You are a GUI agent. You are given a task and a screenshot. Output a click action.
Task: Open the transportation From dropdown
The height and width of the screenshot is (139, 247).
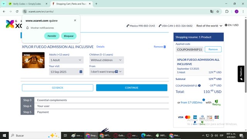tap(107, 72)
